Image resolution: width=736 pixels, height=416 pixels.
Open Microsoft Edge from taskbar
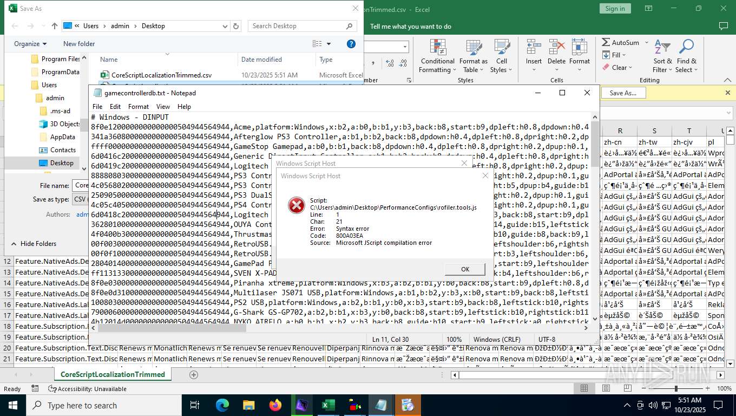pyautogui.click(x=222, y=405)
